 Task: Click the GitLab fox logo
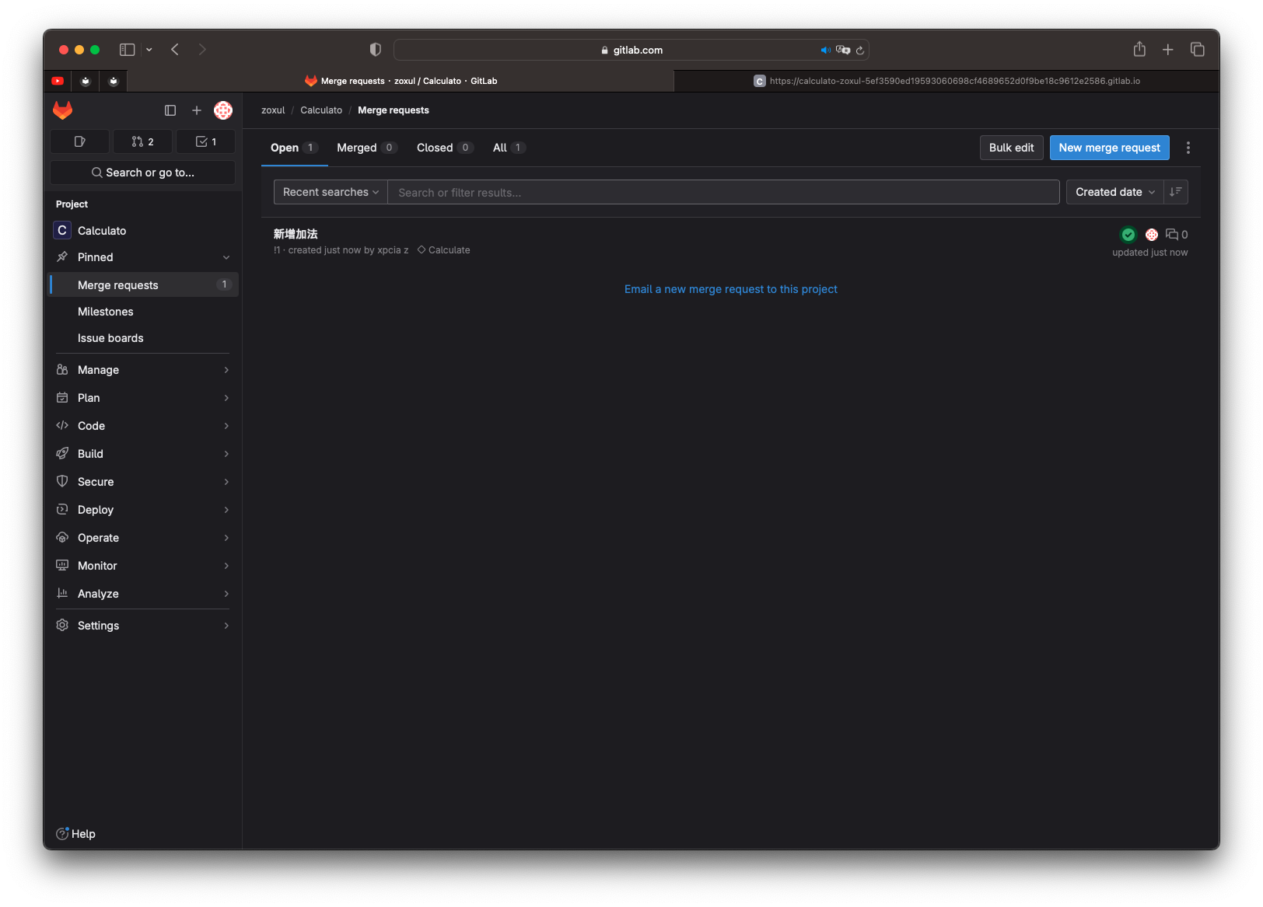(63, 110)
